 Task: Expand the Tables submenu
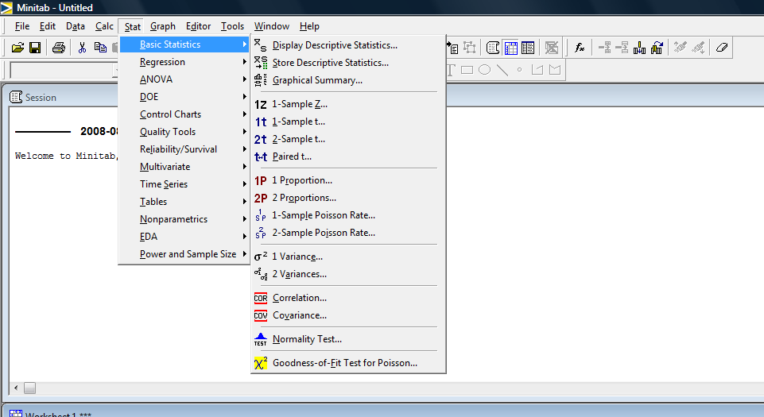tap(184, 202)
